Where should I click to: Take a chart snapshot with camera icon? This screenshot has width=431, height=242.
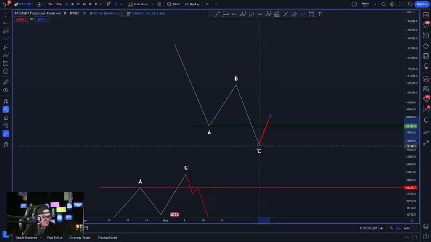point(409,4)
